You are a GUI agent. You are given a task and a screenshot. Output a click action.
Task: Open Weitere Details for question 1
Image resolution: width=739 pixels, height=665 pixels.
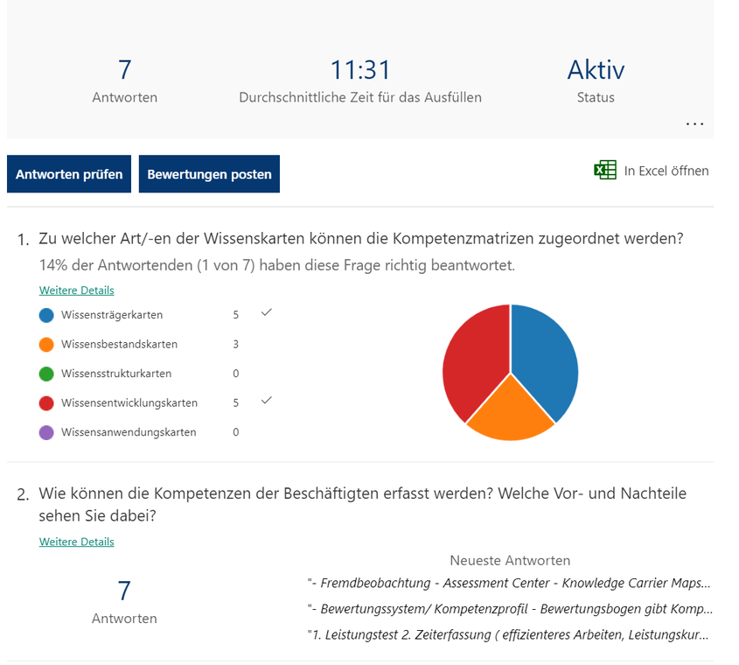tap(76, 290)
